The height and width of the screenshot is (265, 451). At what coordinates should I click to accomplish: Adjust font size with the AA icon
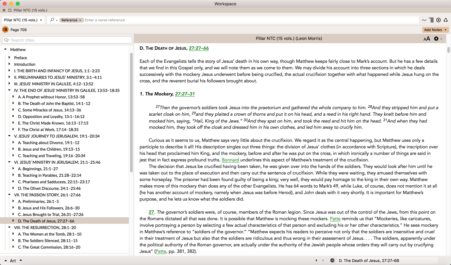[x=426, y=39]
